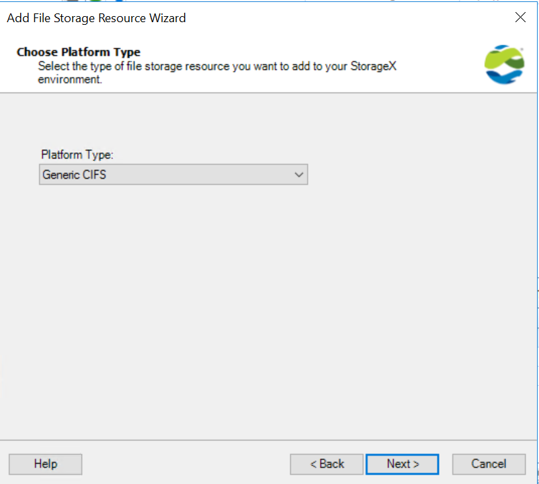Click the word environment in the description
This screenshot has height=484, width=539.
(x=70, y=80)
